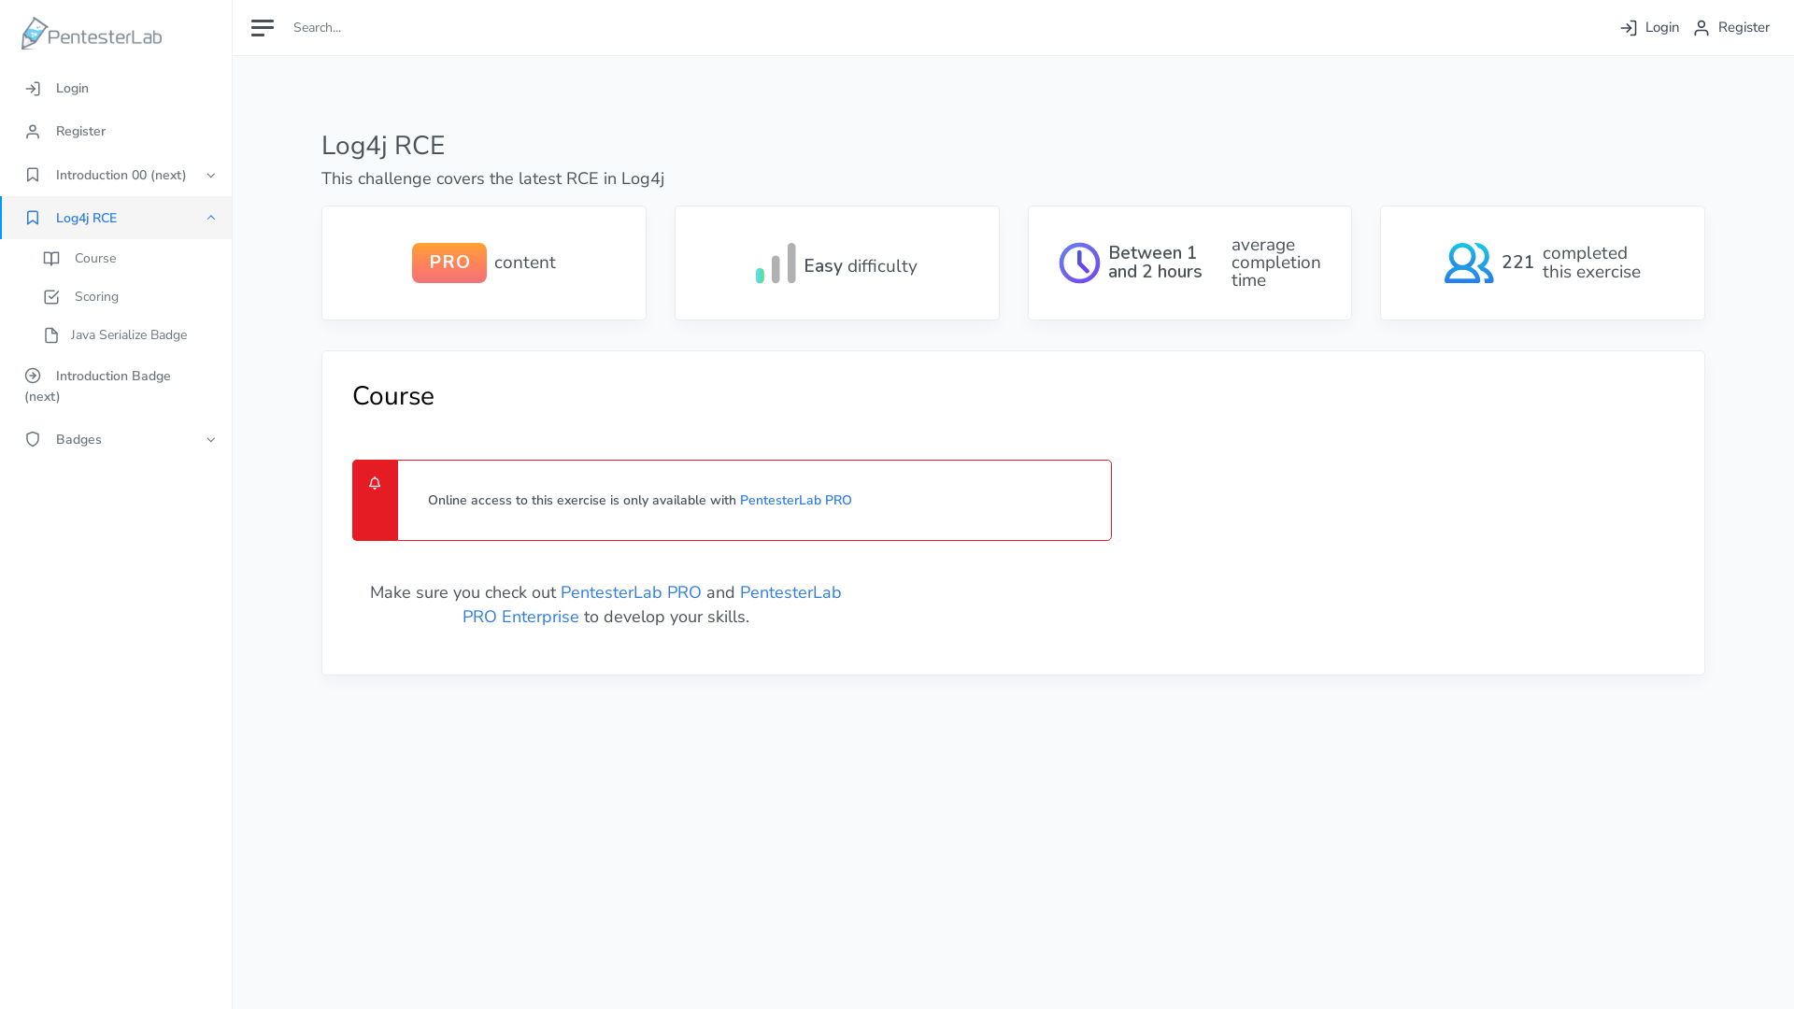Image resolution: width=1794 pixels, height=1009 pixels.
Task: Click the header Login arrow icon
Action: tap(1629, 28)
